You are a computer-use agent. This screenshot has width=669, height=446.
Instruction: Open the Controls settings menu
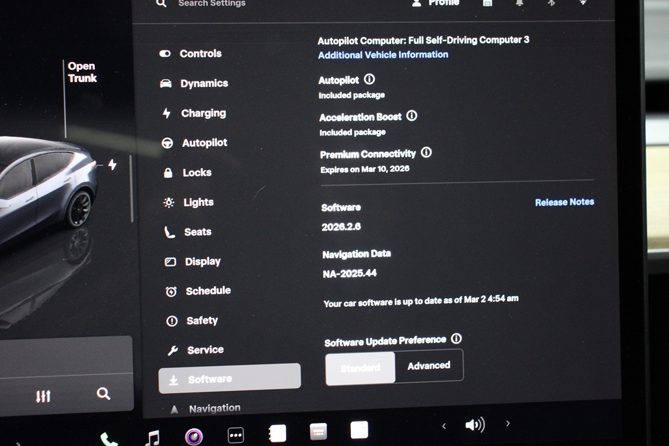point(190,54)
